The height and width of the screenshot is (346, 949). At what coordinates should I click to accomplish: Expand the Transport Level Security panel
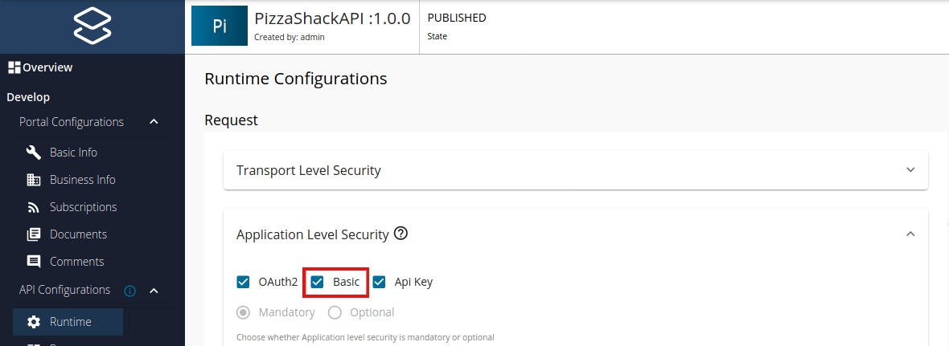pyautogui.click(x=910, y=170)
